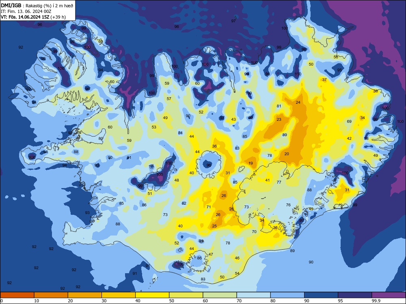Click the humidity value 42 on the map
The width and height of the screenshot is (406, 304).
(x=349, y=139)
